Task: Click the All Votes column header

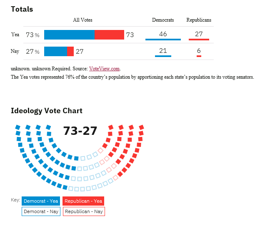Action: pyautogui.click(x=82, y=20)
